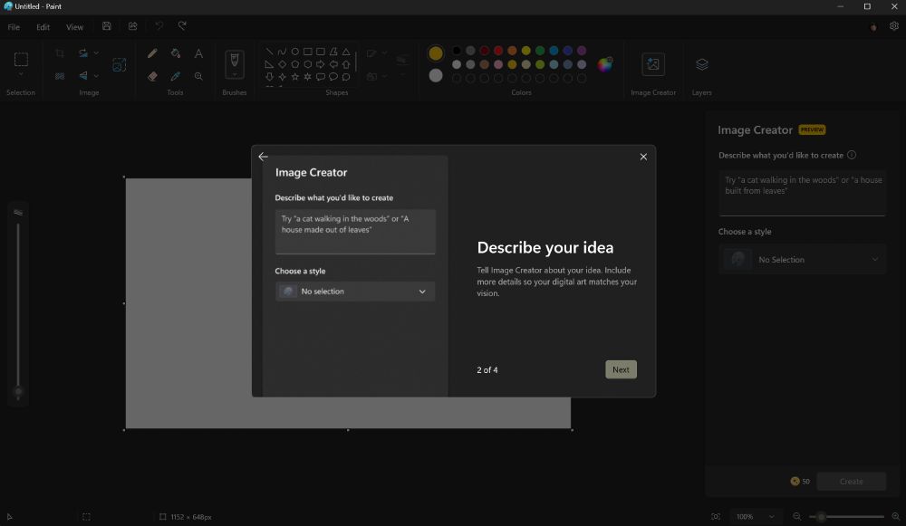The height and width of the screenshot is (526, 906).
Task: Click the fit to window icon
Action: click(716, 516)
